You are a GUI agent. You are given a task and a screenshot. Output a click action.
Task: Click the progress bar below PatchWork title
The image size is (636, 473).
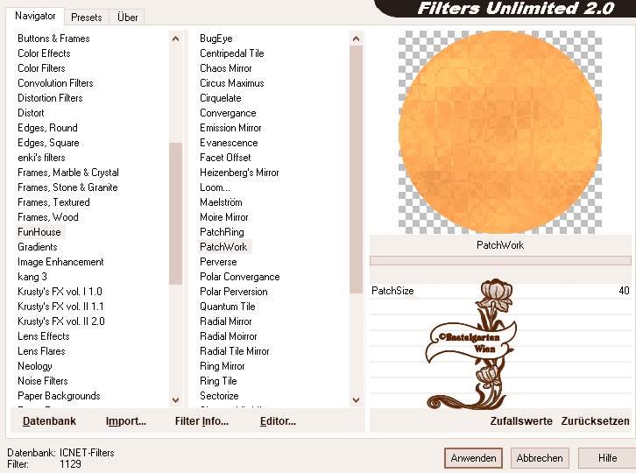500,260
